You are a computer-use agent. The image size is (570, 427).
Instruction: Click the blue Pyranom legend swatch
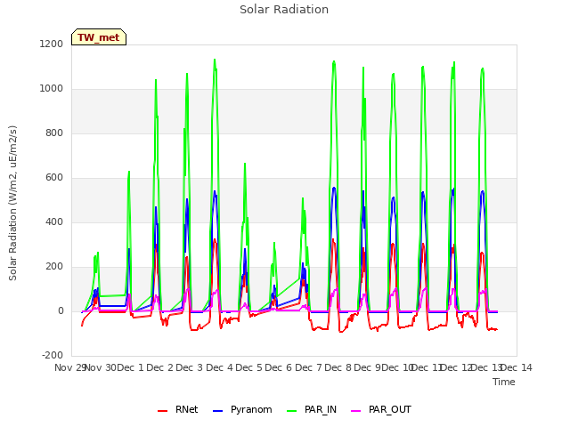(x=217, y=411)
